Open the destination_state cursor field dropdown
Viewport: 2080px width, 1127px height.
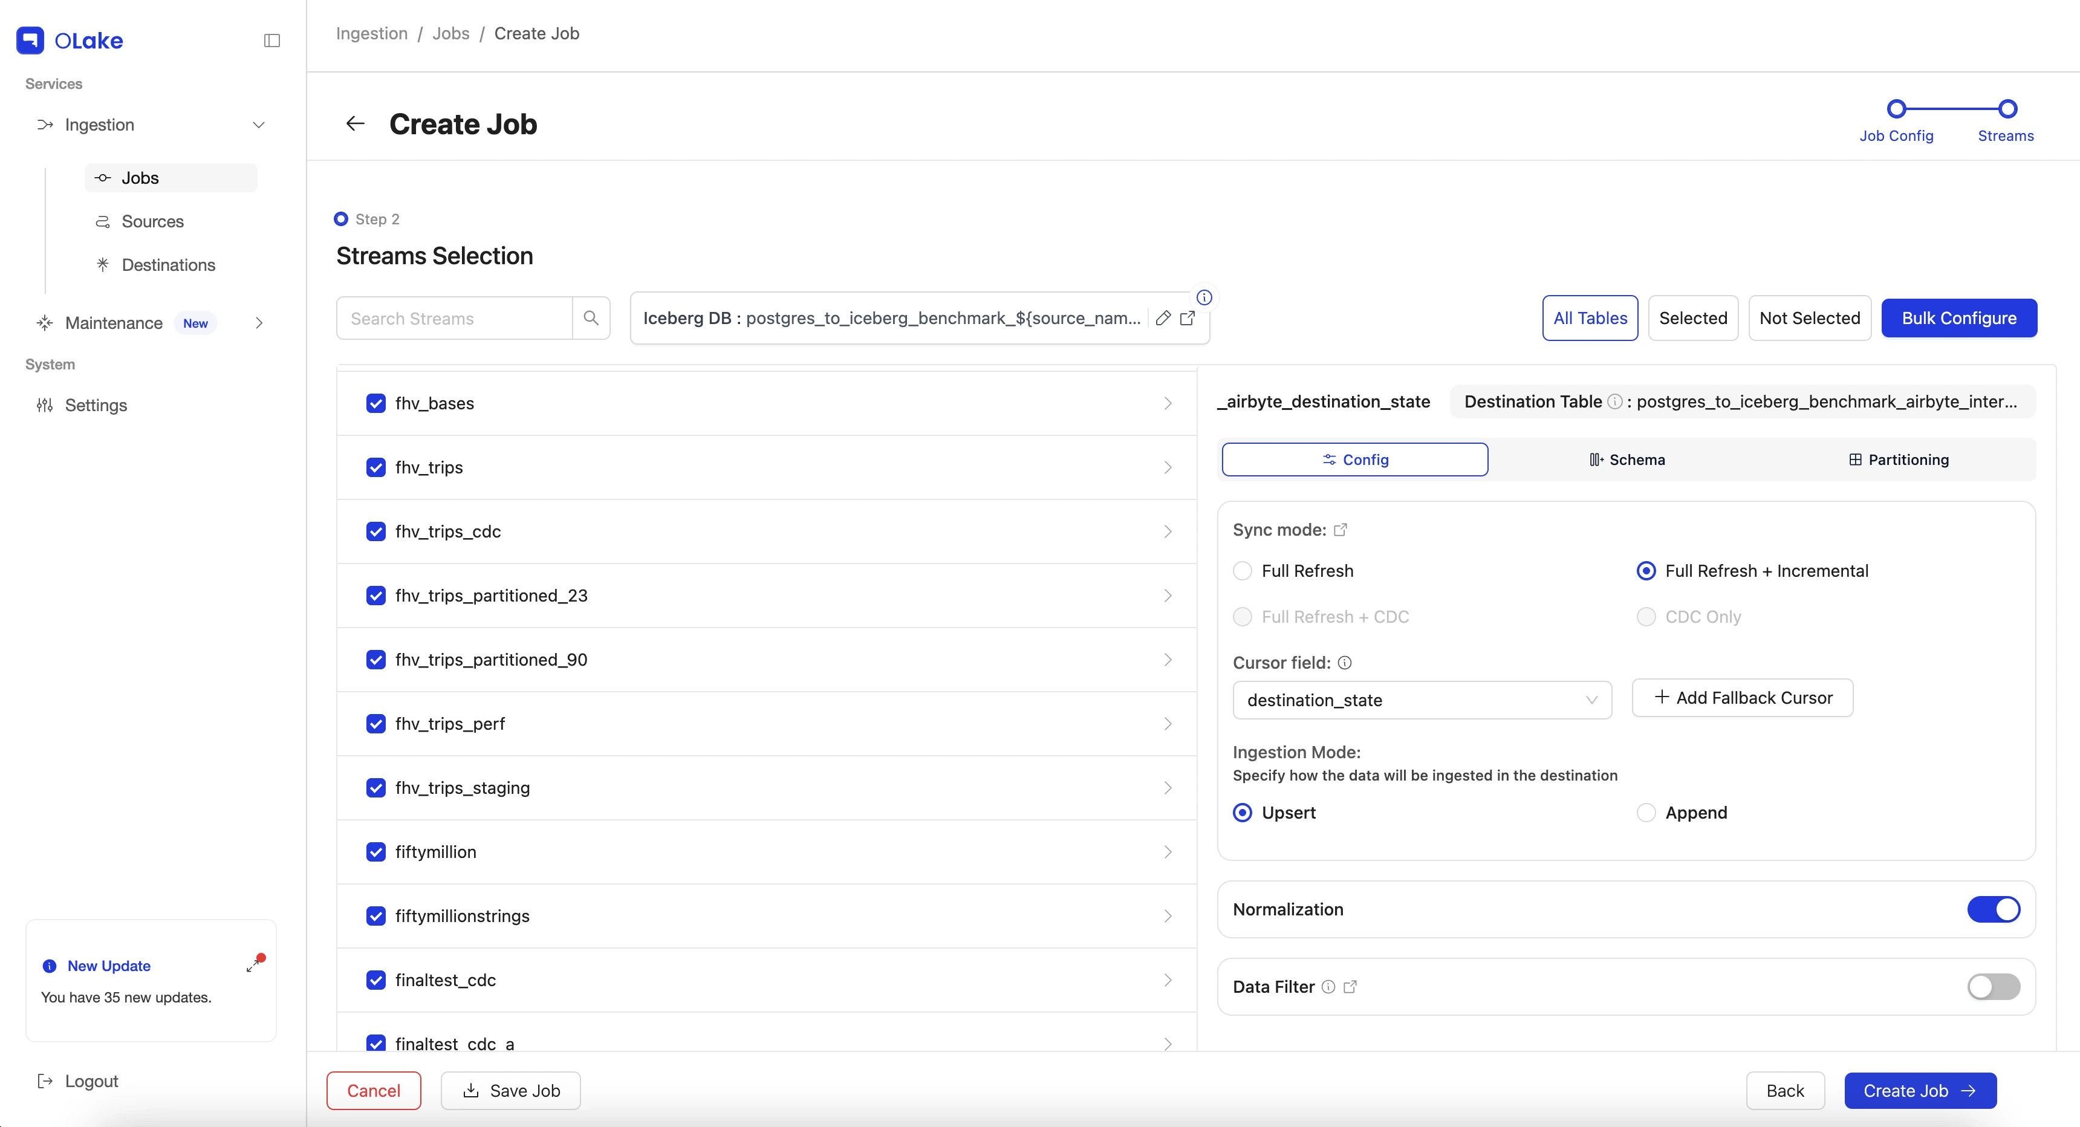tap(1422, 700)
